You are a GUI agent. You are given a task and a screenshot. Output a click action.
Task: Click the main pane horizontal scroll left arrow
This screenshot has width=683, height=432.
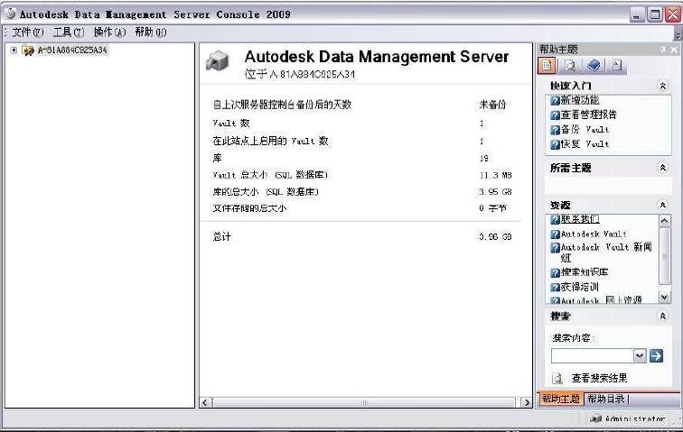tap(206, 403)
